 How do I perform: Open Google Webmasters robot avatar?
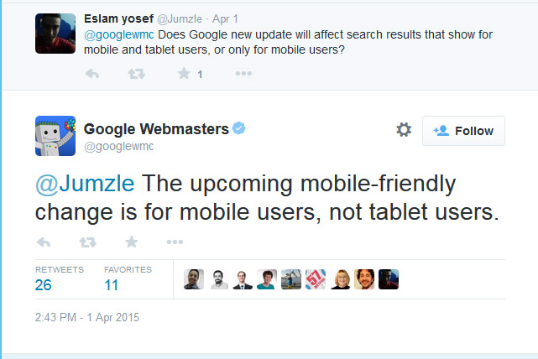(55, 136)
